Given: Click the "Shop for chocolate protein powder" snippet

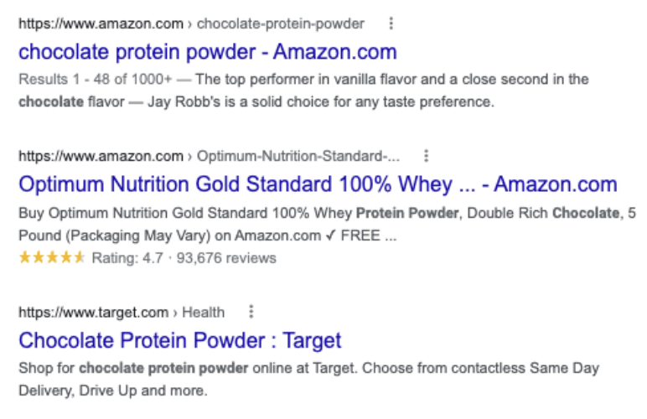Looking at the screenshot, I should tap(134, 368).
